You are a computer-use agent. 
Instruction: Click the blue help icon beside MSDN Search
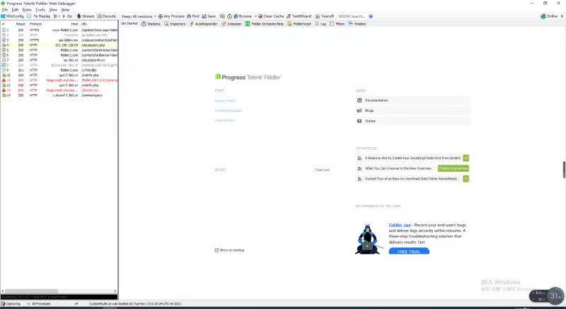[x=371, y=16]
